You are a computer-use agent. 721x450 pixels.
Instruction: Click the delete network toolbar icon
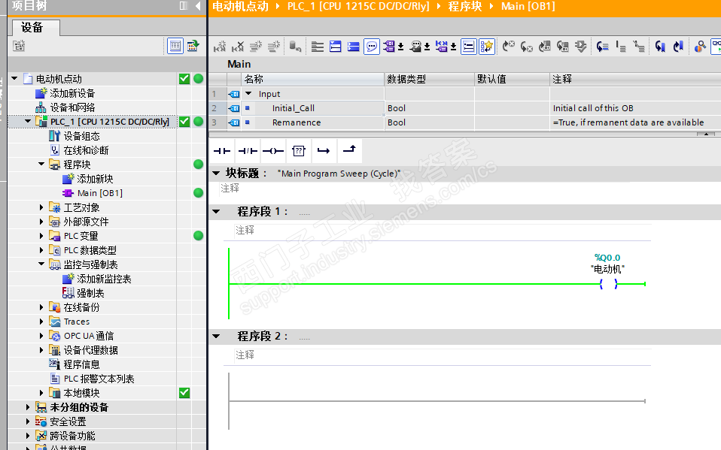(x=238, y=47)
